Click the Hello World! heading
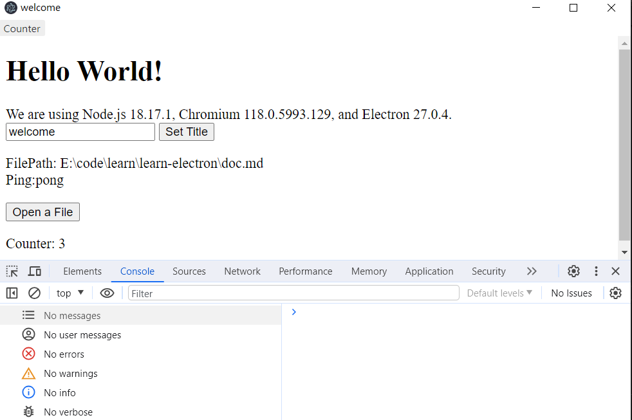 [84, 71]
